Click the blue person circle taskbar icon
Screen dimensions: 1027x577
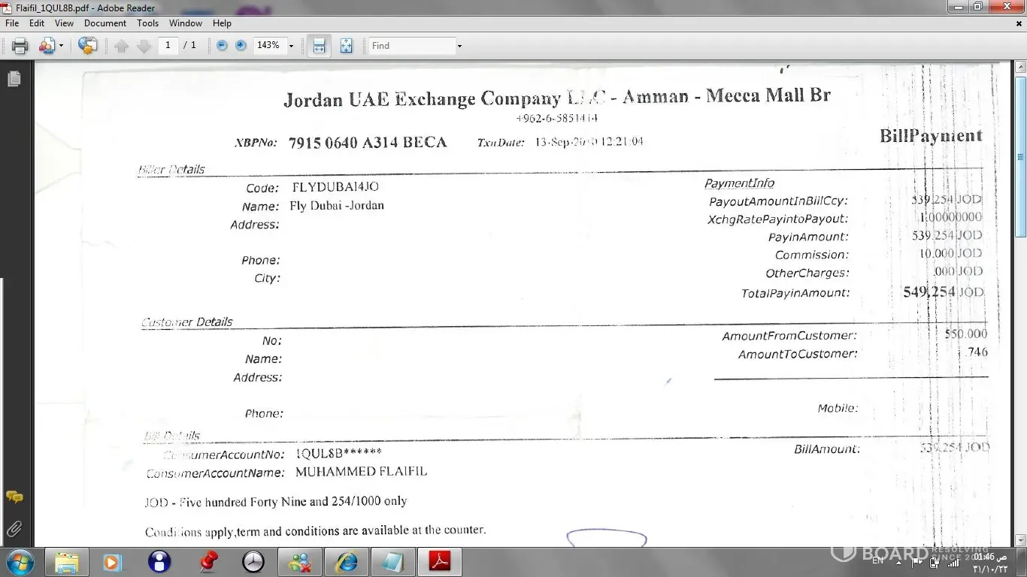[159, 562]
